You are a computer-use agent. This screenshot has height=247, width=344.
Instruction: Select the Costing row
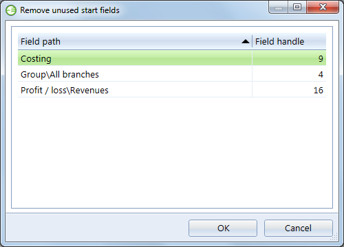coord(172,58)
